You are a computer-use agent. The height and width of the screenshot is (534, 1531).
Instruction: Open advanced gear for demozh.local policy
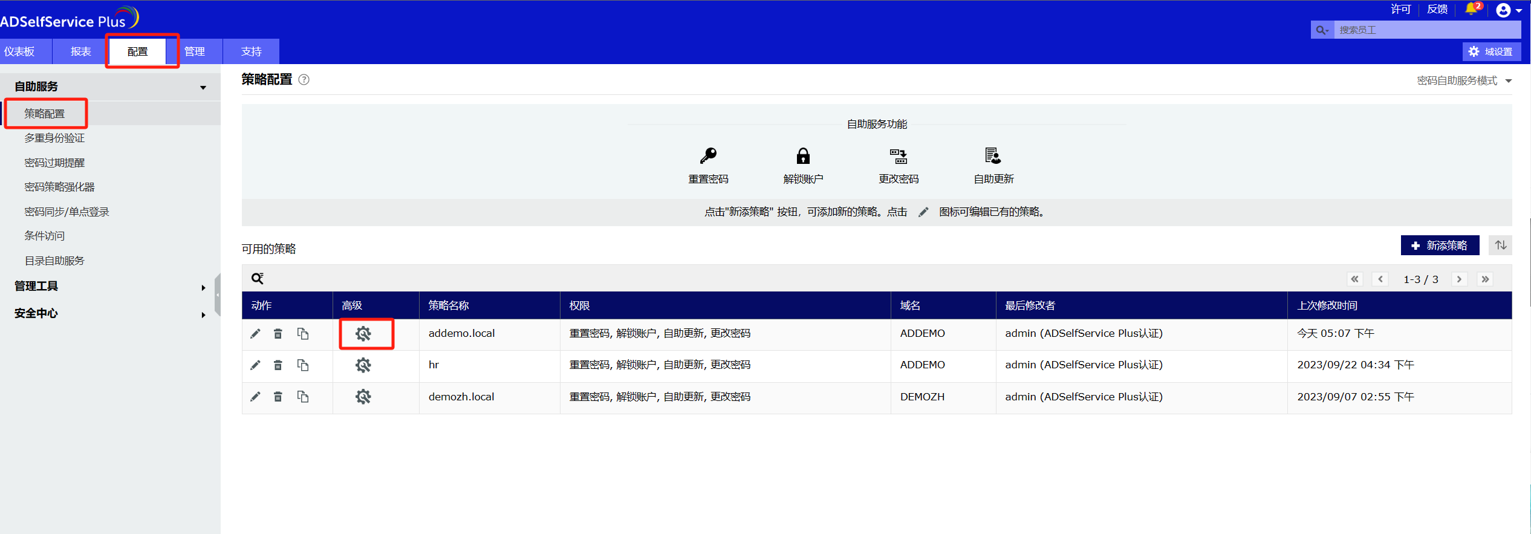pos(363,397)
